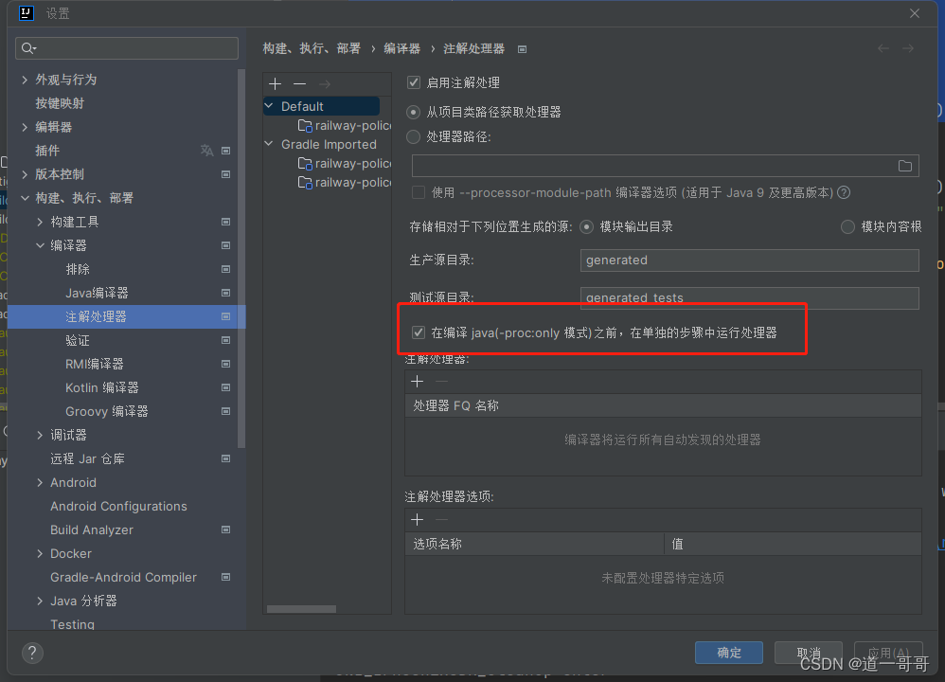945x682 pixels.
Task: Select the 处理器路径 radio button
Action: tap(414, 136)
